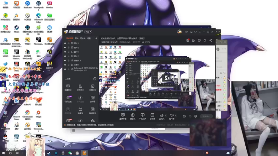
Task: Switch to the second scene tab
Action: point(76,38)
